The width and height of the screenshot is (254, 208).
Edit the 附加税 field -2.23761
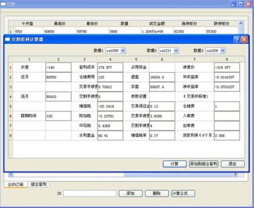110,116
